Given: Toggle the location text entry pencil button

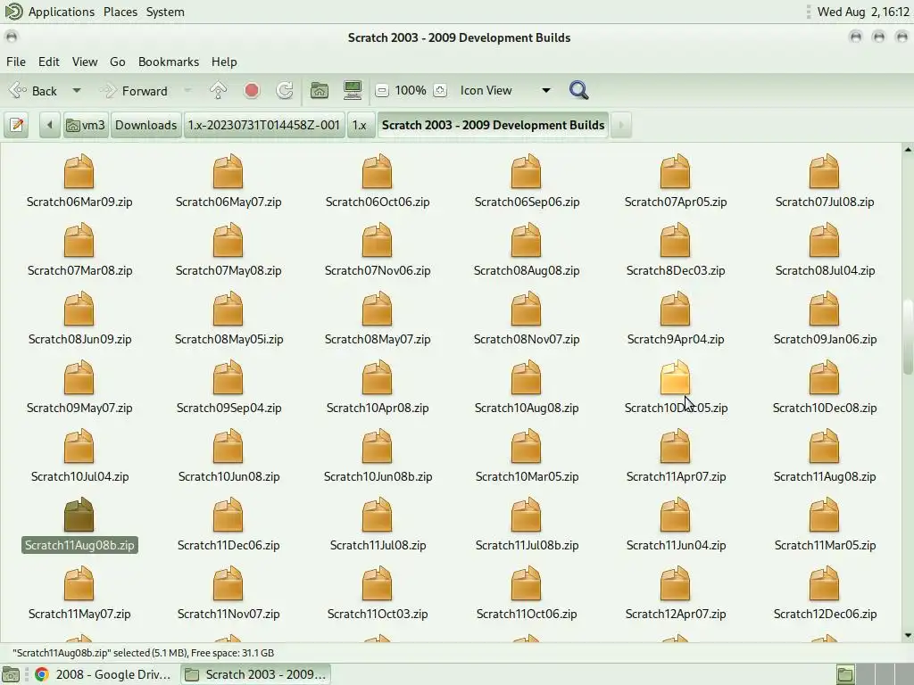Looking at the screenshot, I should (16, 125).
